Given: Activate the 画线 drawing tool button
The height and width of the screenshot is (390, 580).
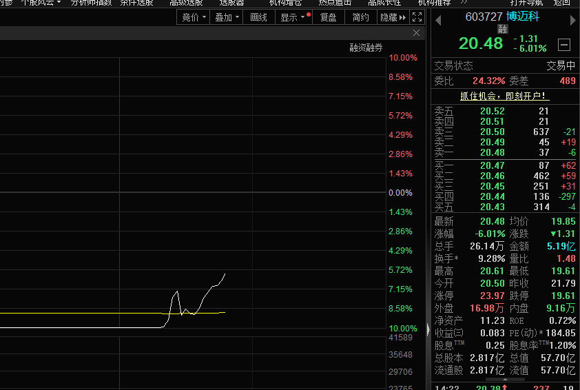Looking at the screenshot, I should click(259, 17).
